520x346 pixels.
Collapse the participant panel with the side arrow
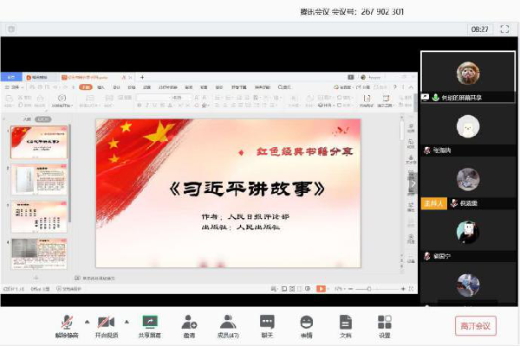(413, 183)
